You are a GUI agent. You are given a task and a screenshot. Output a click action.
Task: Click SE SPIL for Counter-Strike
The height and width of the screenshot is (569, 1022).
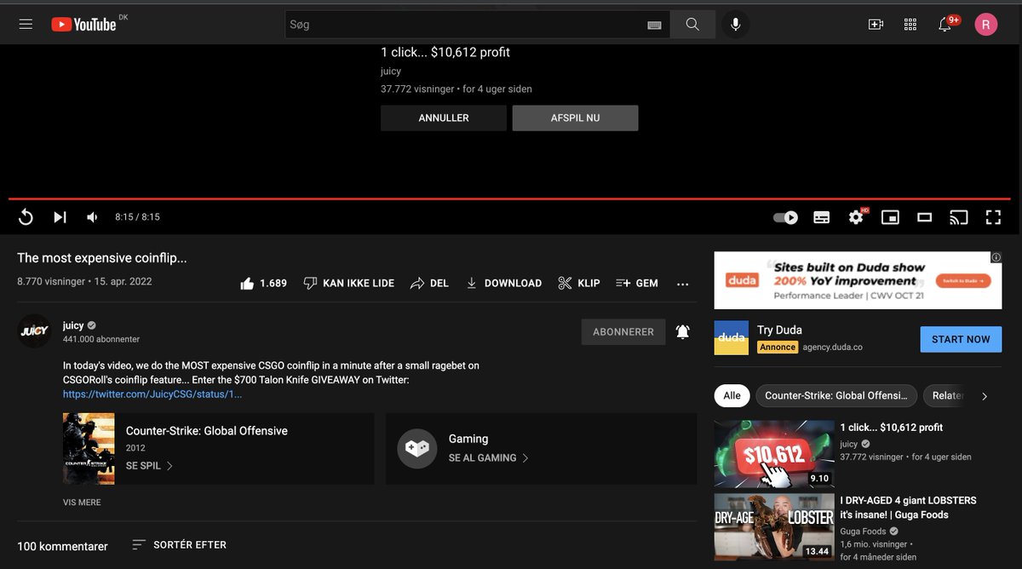coord(150,466)
